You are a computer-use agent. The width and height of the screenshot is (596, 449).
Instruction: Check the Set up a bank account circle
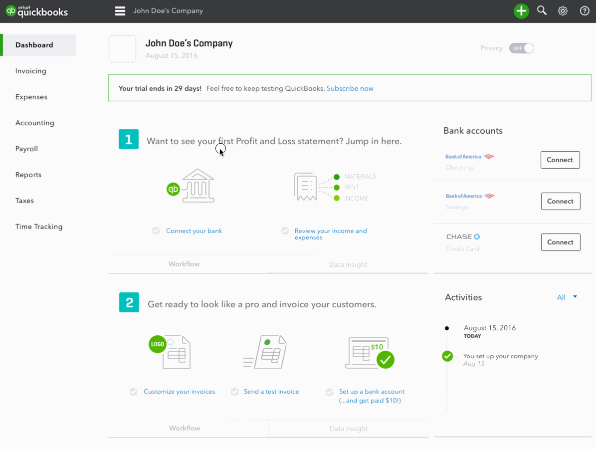tap(330, 392)
